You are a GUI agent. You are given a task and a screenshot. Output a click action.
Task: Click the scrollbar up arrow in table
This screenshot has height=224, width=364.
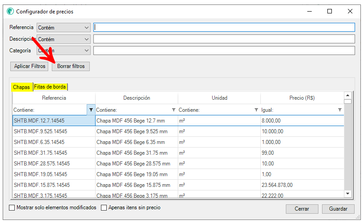347,95
